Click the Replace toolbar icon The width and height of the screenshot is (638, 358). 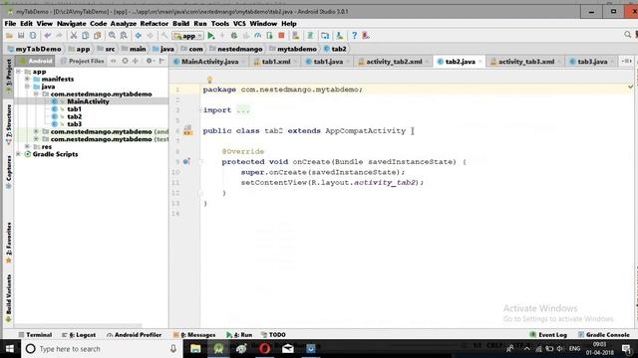click(x=124, y=36)
